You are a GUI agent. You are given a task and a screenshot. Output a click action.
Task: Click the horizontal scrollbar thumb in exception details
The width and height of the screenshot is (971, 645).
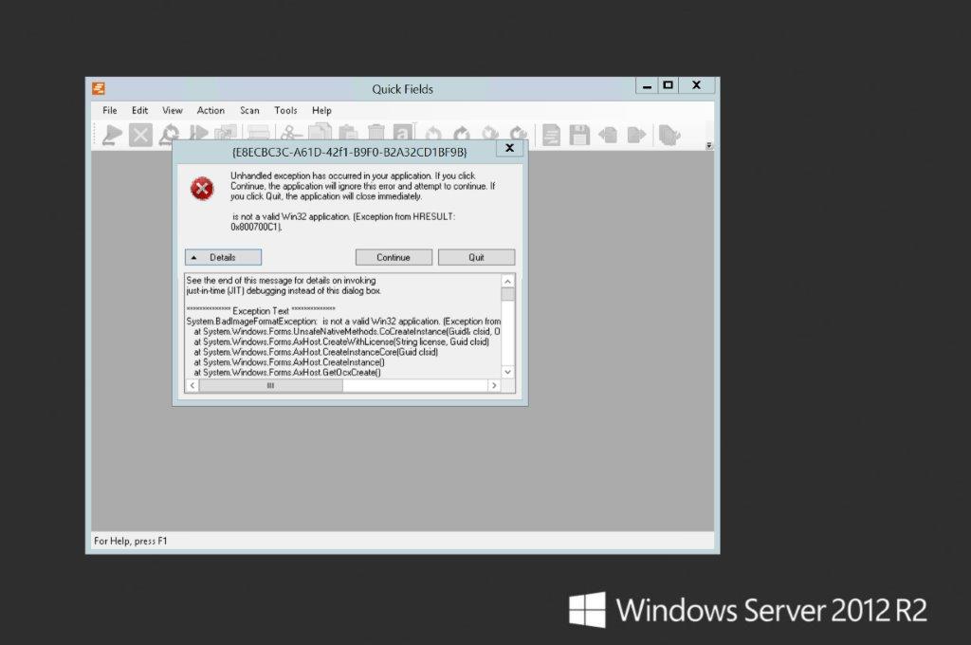click(x=271, y=386)
